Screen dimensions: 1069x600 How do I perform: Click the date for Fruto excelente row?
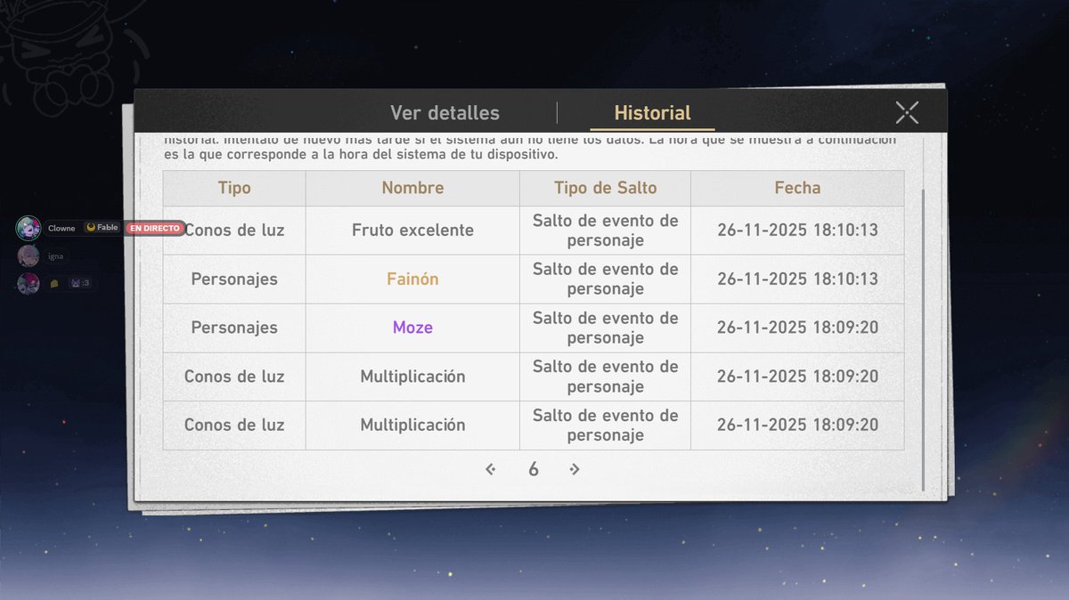point(797,231)
